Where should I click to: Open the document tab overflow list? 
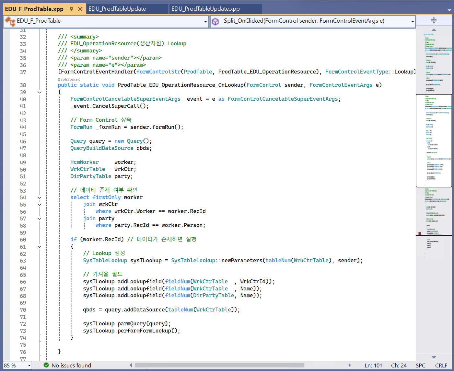[x=449, y=10]
